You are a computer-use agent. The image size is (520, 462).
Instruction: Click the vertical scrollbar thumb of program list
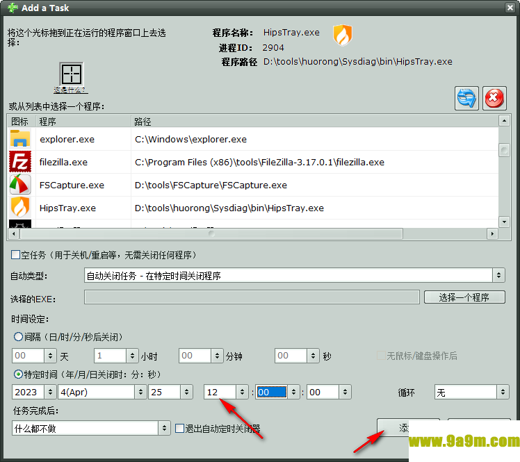(504, 150)
